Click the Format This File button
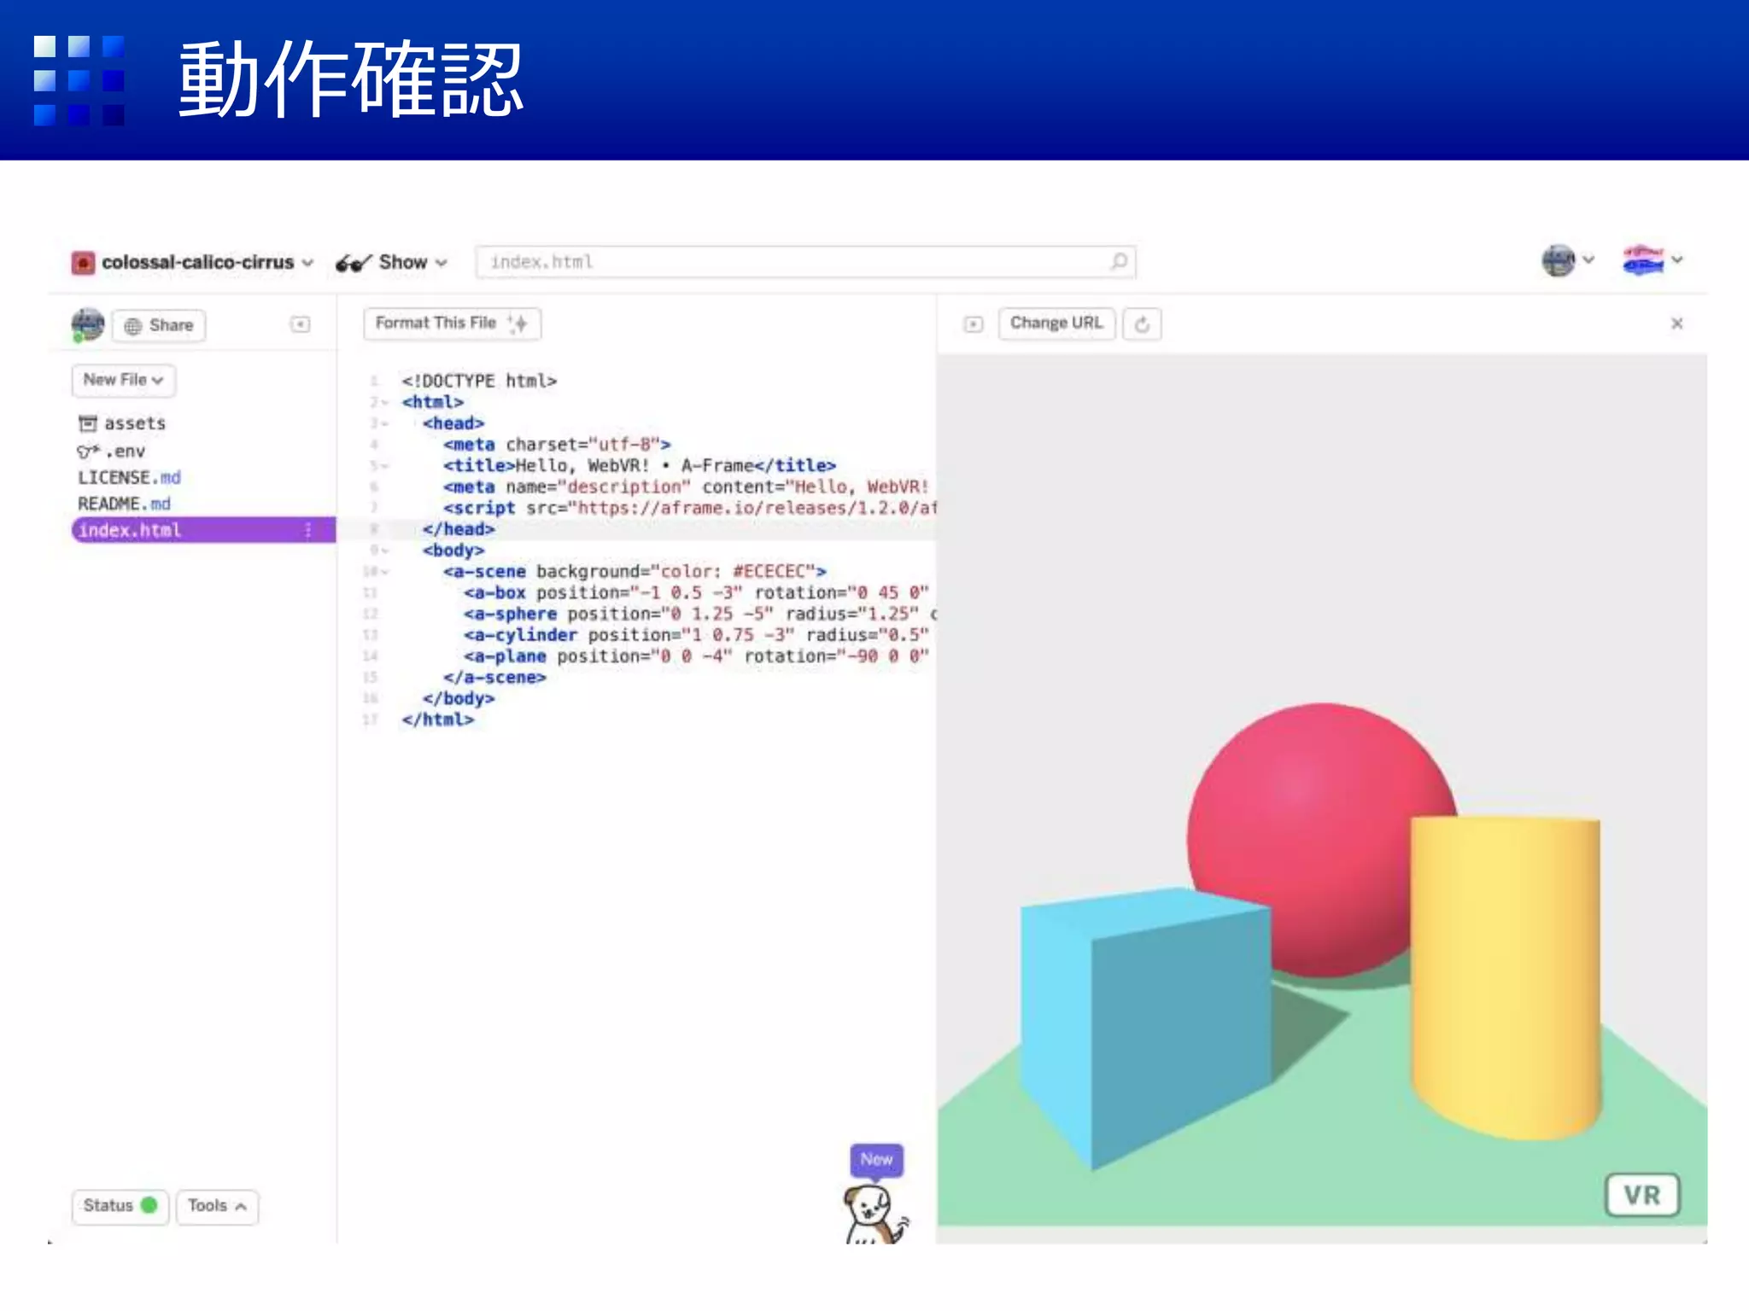This screenshot has width=1749, height=1311. pyautogui.click(x=452, y=323)
